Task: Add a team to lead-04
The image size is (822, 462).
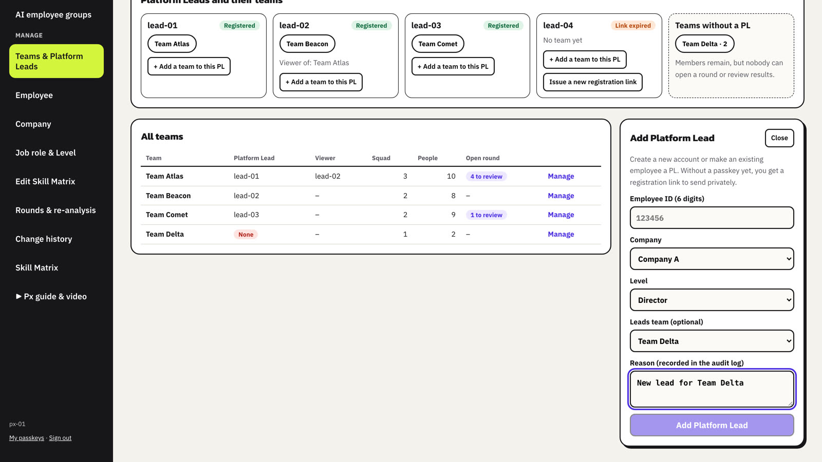Action: pyautogui.click(x=585, y=59)
